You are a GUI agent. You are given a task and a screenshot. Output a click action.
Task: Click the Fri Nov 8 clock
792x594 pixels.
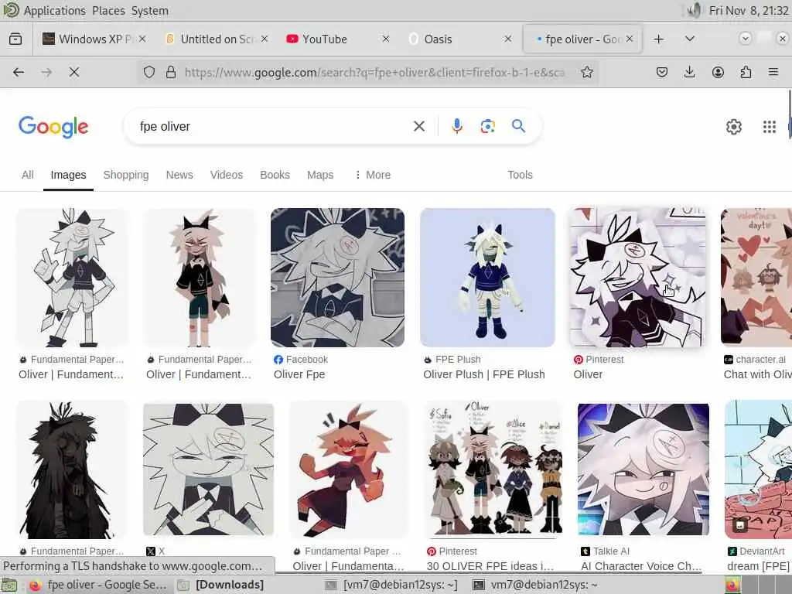click(749, 11)
